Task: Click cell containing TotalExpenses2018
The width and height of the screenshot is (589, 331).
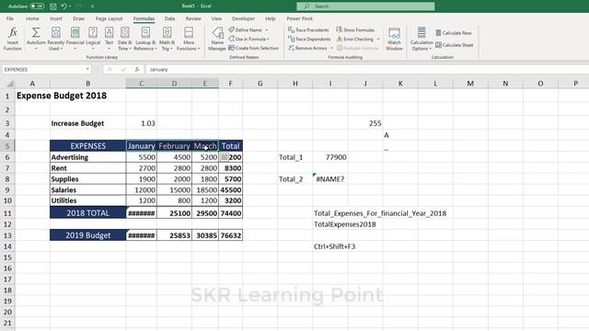Action: click(x=345, y=224)
